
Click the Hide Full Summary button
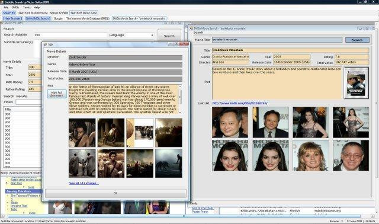[57, 94]
